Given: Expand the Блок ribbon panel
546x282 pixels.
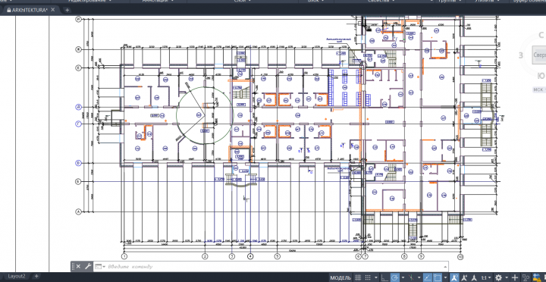Looking at the screenshot, I should coord(316,1).
